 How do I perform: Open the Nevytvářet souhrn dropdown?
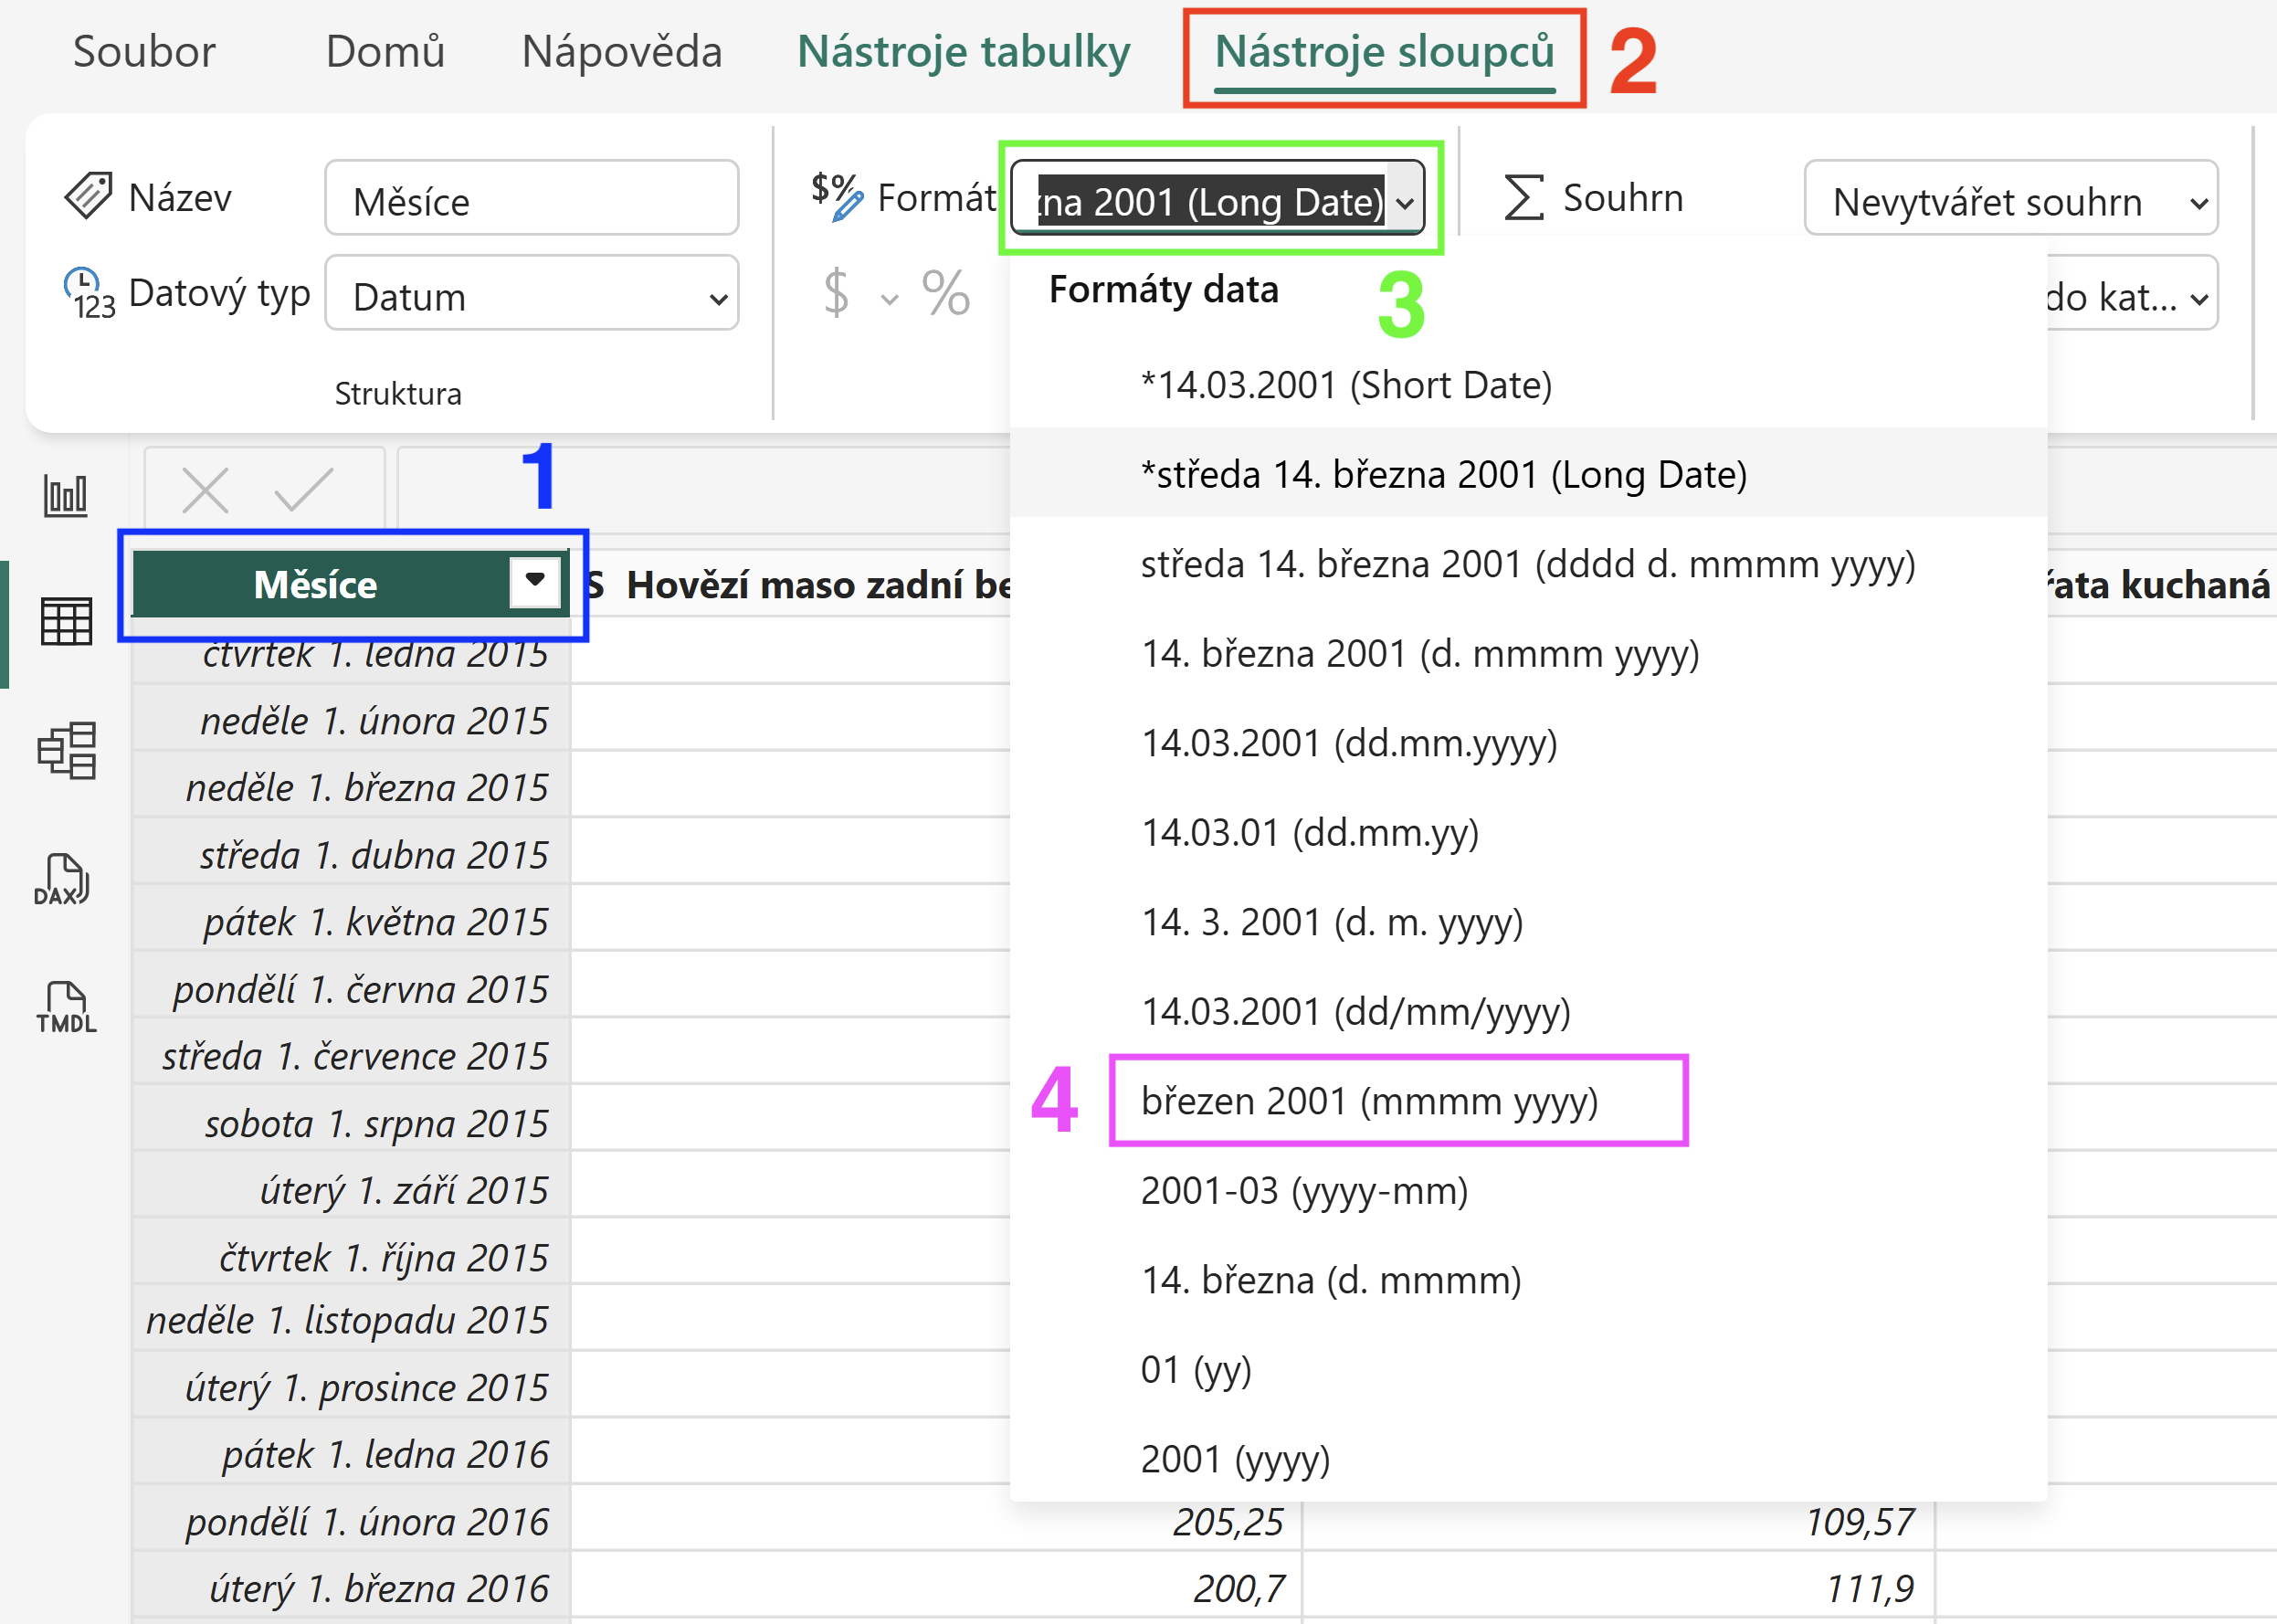tap(2011, 198)
